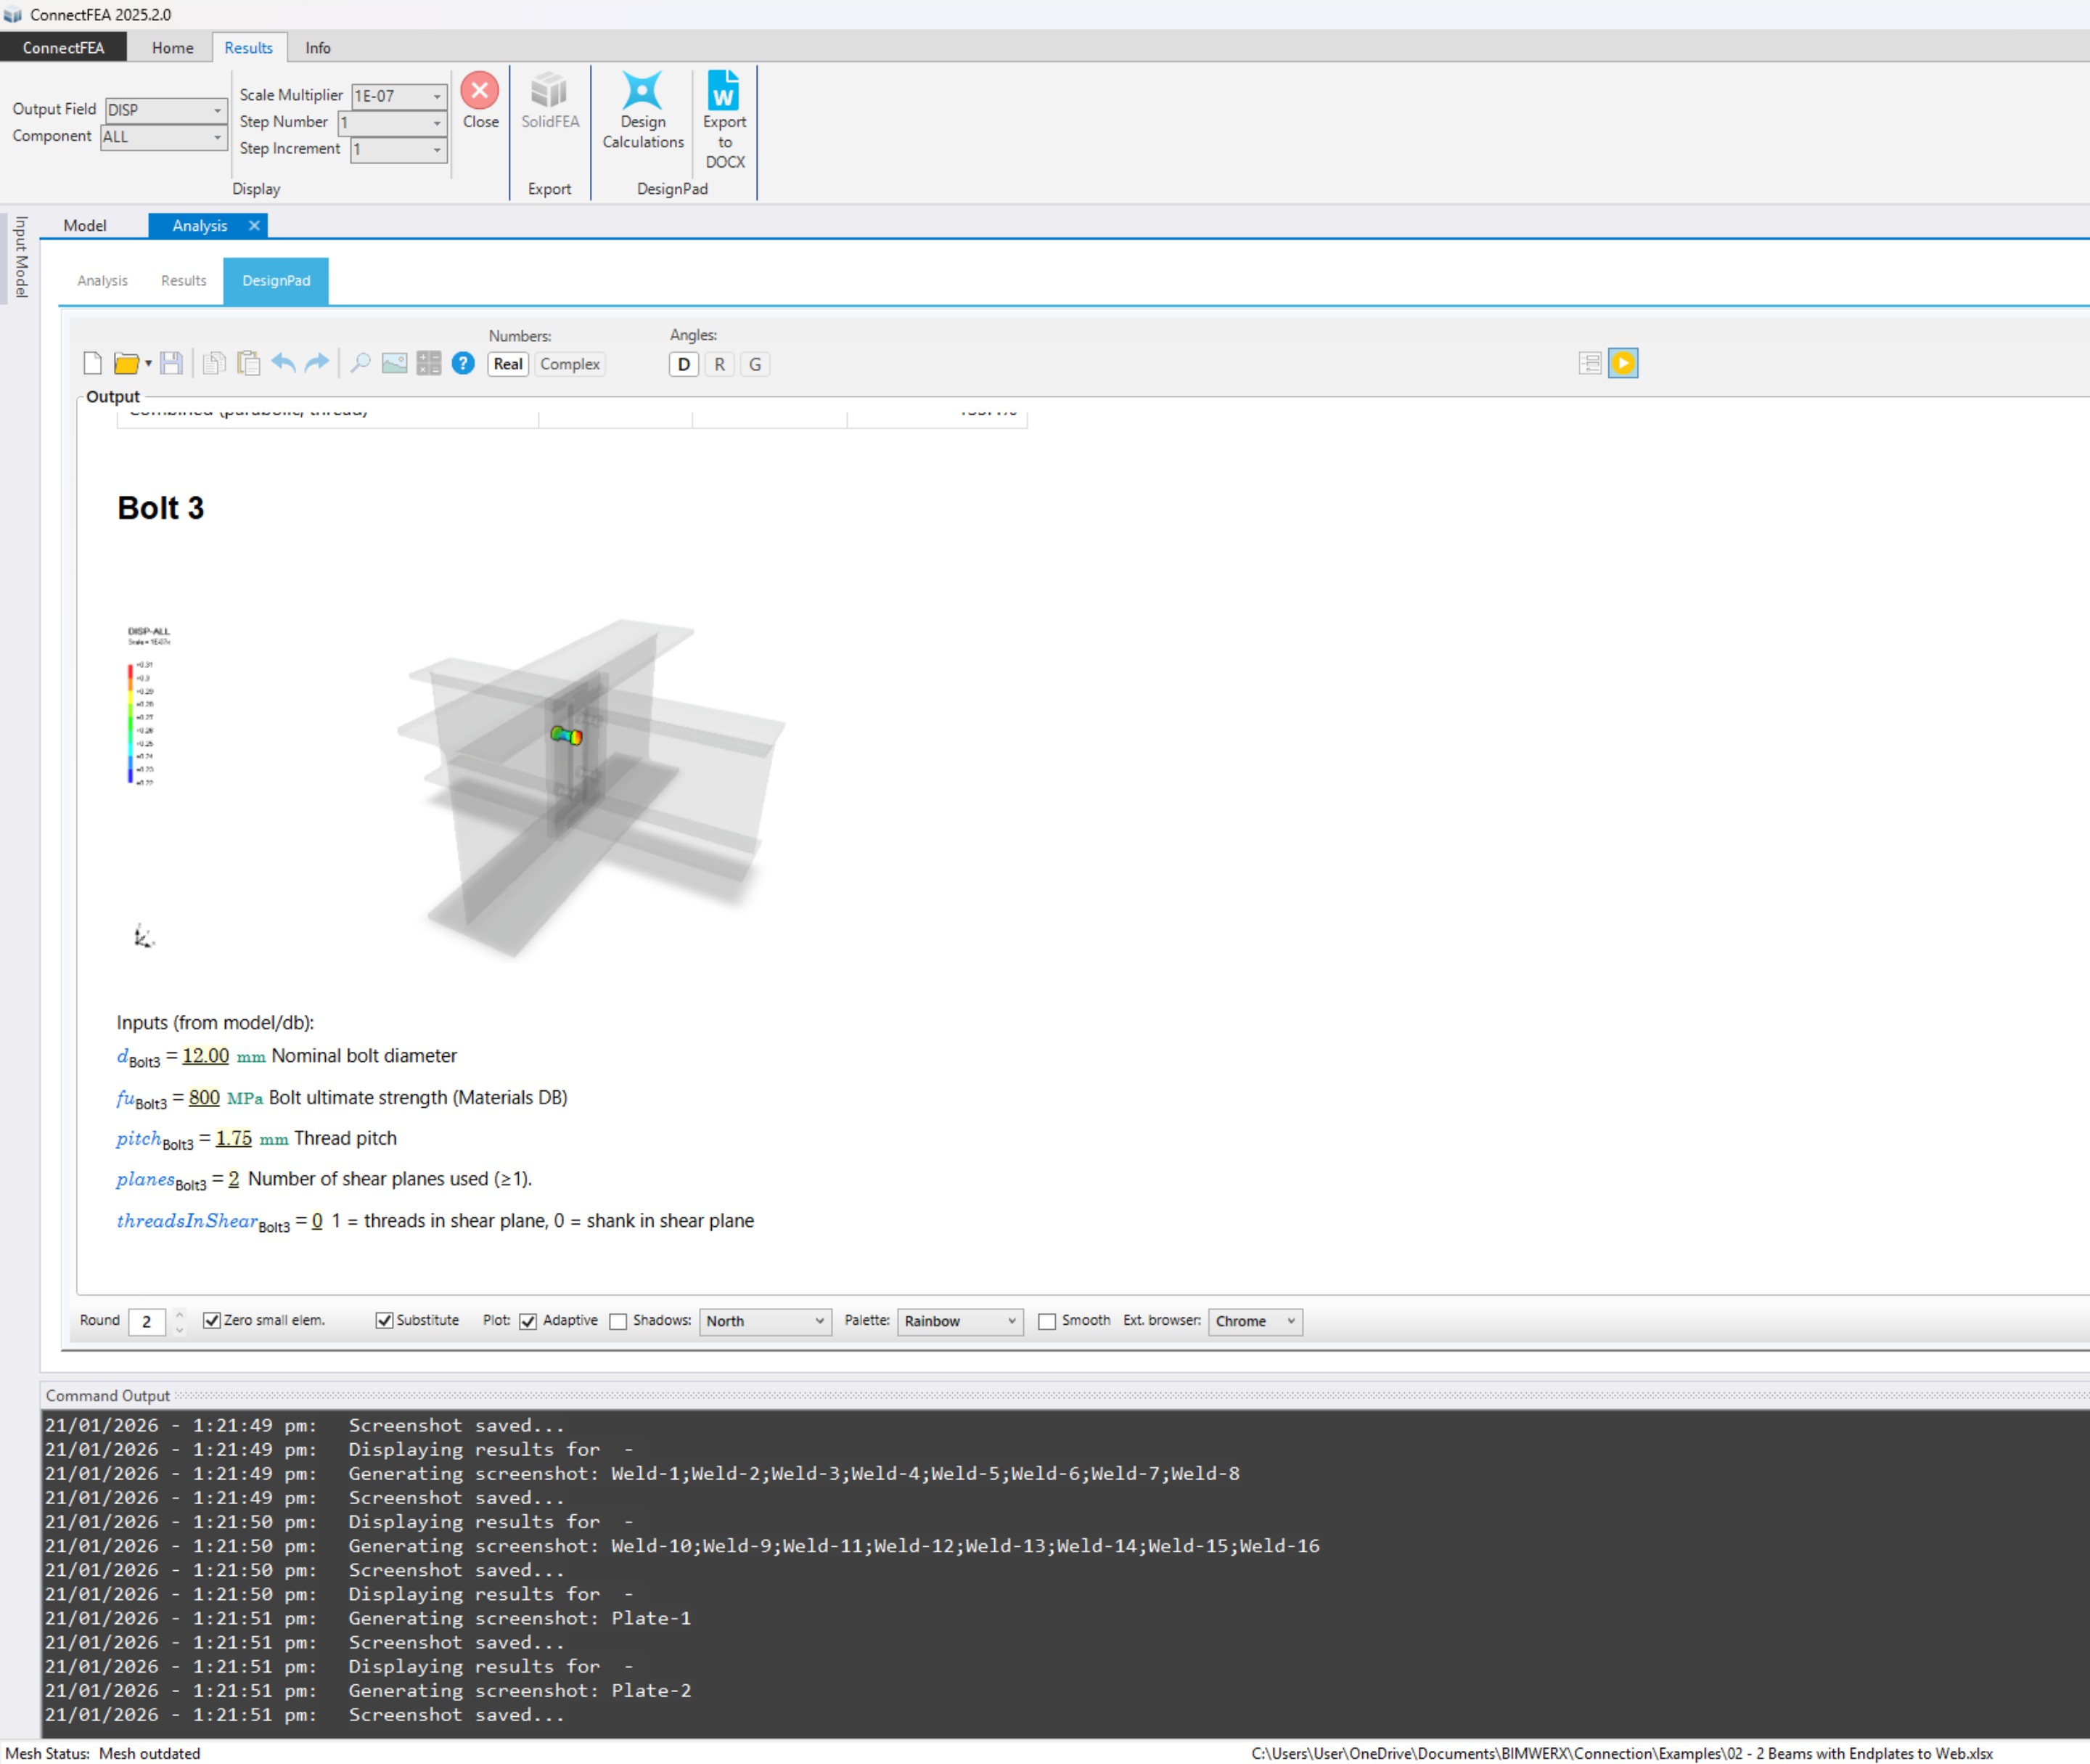The image size is (2090, 1764).
Task: Click the red Close results icon
Action: 480,92
